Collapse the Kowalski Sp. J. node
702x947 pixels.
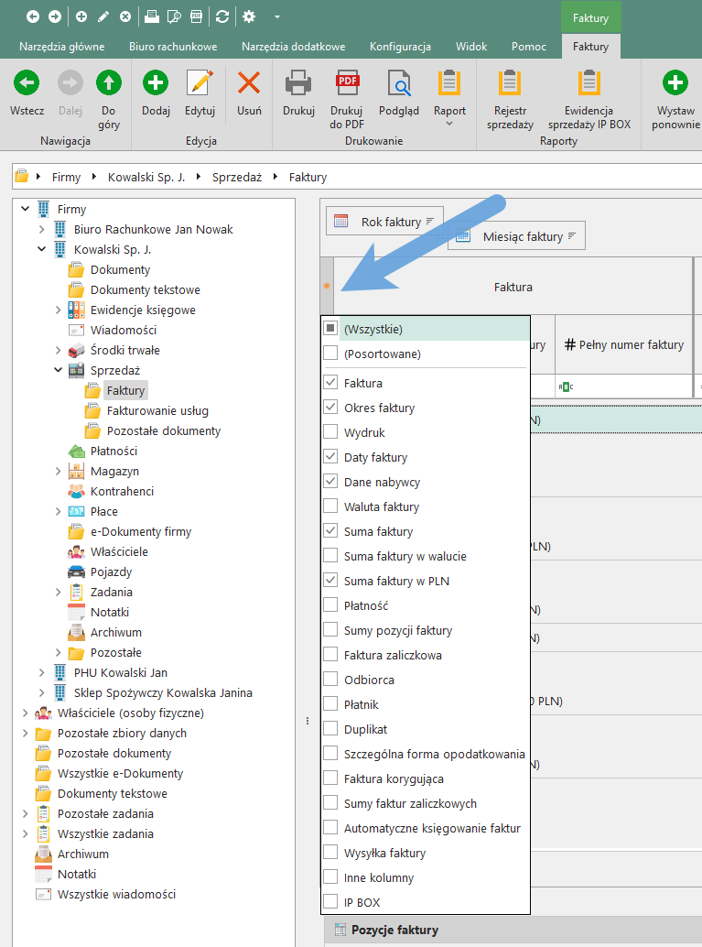(42, 250)
